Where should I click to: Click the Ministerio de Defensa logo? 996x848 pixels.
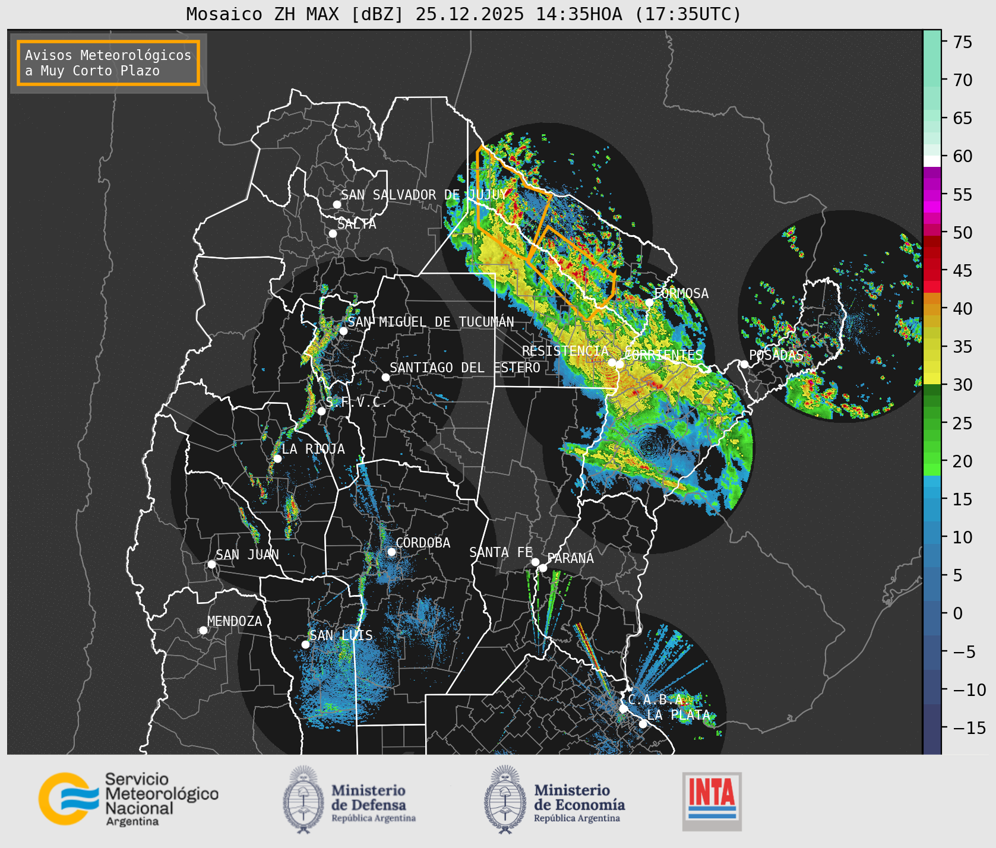pos(349,799)
